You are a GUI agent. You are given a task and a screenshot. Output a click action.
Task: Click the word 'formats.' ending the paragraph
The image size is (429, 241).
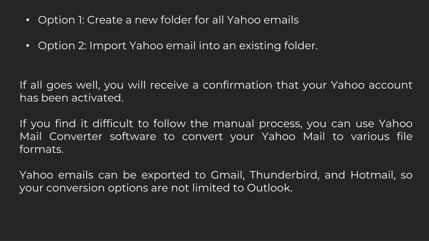(x=41, y=149)
